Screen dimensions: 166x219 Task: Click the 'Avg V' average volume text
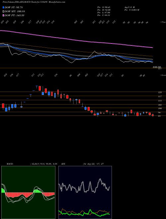click(x=129, y=7)
